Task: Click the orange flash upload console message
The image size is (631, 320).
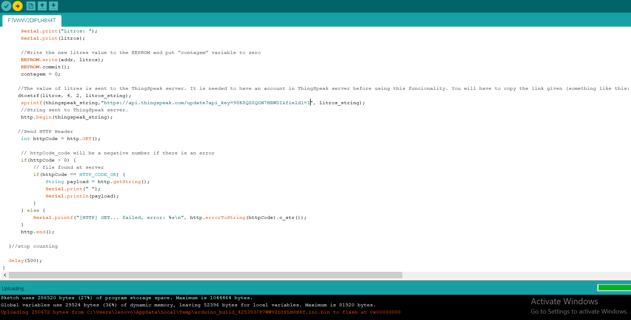Action: click(200, 312)
